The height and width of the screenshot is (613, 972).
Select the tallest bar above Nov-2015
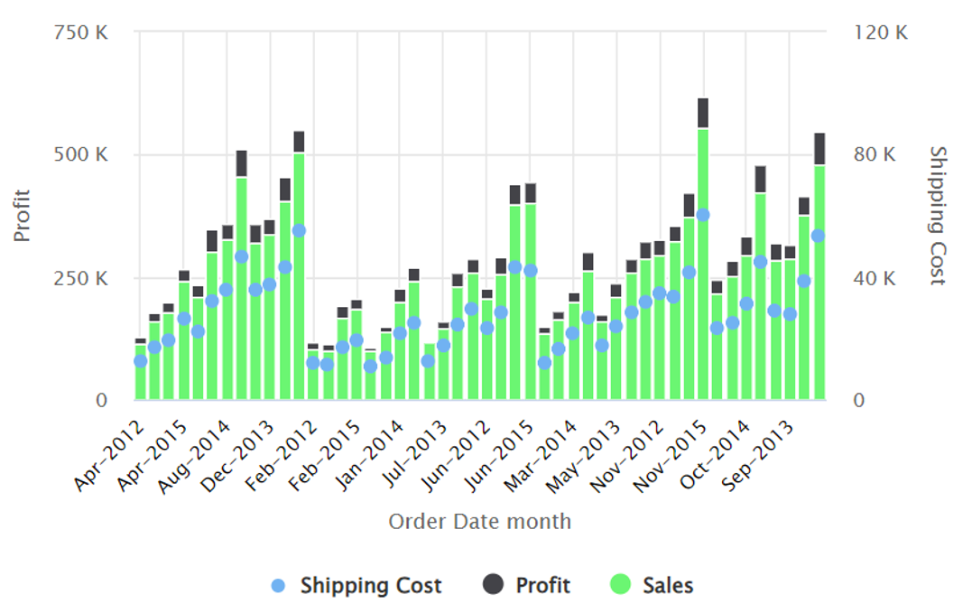pyautogui.click(x=703, y=271)
